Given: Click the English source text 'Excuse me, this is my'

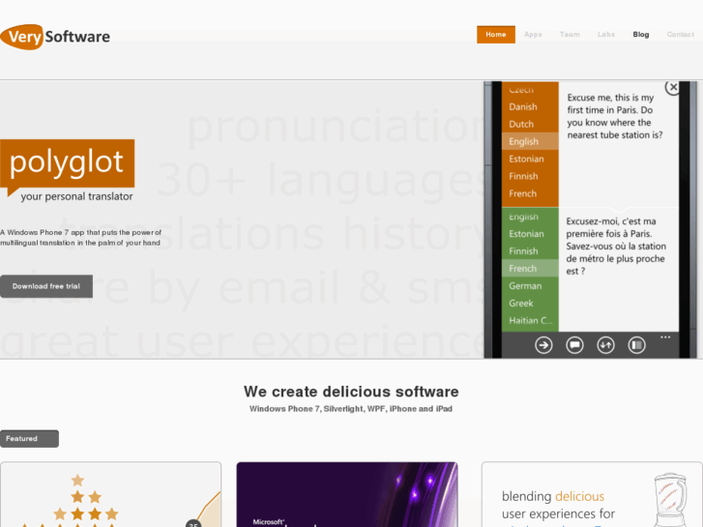Looking at the screenshot, I should [x=610, y=98].
